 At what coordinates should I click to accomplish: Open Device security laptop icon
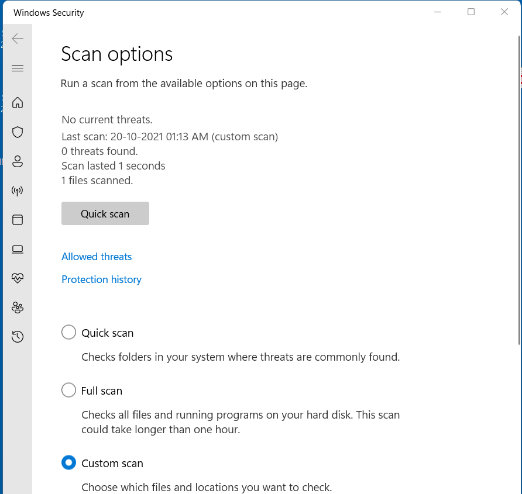(x=18, y=249)
